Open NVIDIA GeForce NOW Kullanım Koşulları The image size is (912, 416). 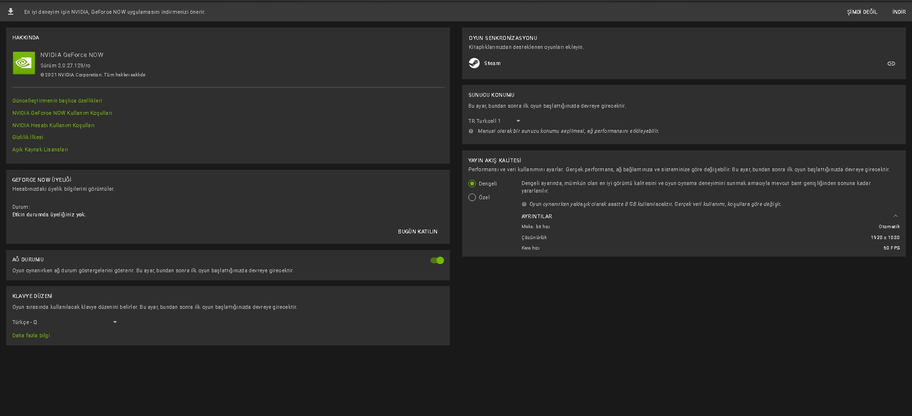[x=62, y=113]
